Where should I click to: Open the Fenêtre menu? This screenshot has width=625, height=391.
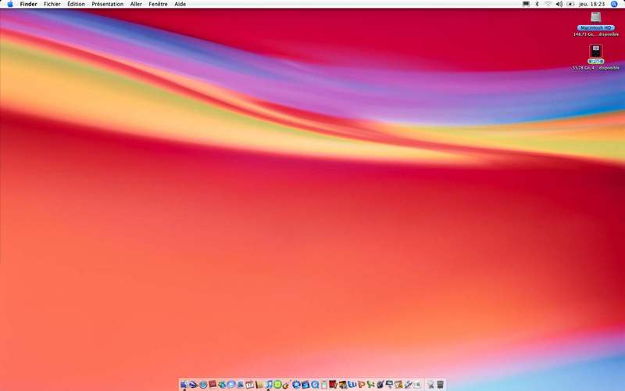click(x=158, y=4)
